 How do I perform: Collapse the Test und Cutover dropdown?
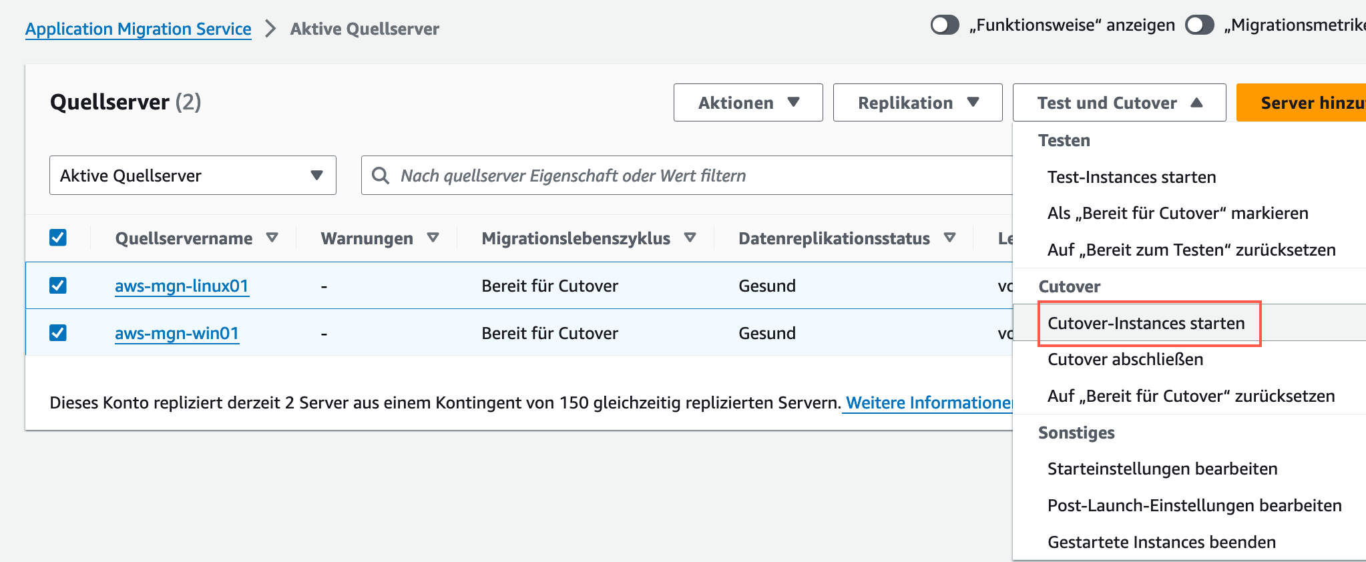[1120, 103]
